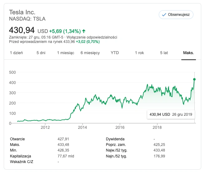Click the Najn./52 tyg. label
Viewport: 205px width, 173px height.
point(116,156)
